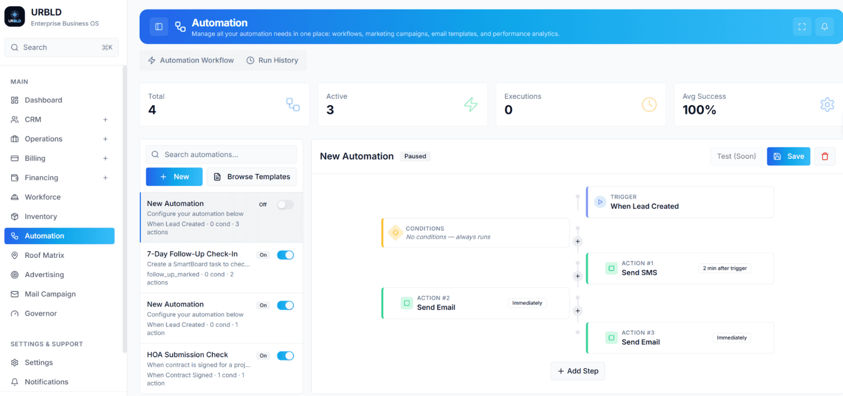Open notifications bell in blue header

click(x=825, y=27)
